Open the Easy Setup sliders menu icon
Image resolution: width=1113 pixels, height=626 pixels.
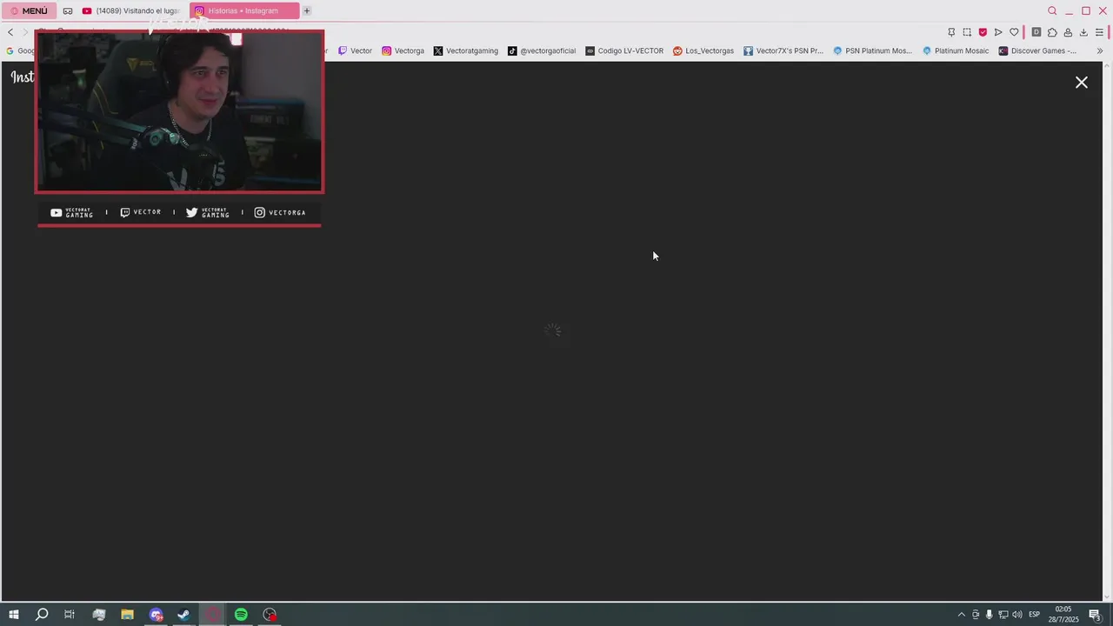click(1099, 32)
